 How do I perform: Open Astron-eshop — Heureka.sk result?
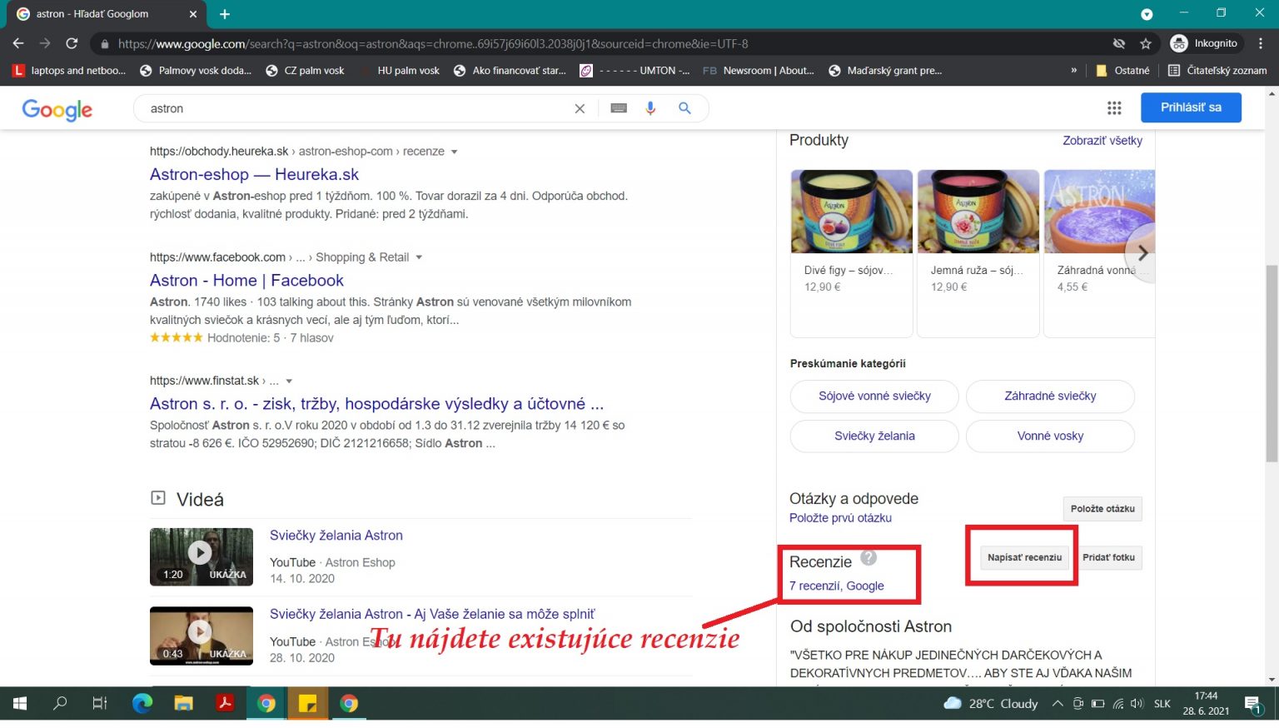(x=254, y=174)
